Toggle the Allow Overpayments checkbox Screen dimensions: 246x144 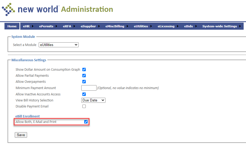click(x=84, y=82)
